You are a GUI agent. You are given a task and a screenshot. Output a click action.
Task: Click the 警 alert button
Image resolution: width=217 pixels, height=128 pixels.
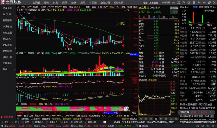pyautogui.click(x=173, y=17)
